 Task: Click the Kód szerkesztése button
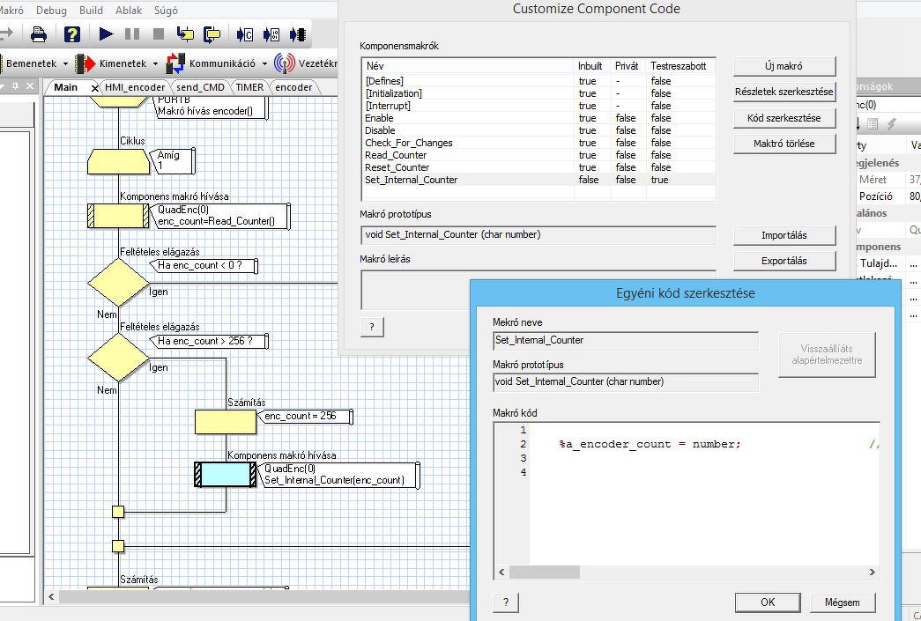(784, 118)
